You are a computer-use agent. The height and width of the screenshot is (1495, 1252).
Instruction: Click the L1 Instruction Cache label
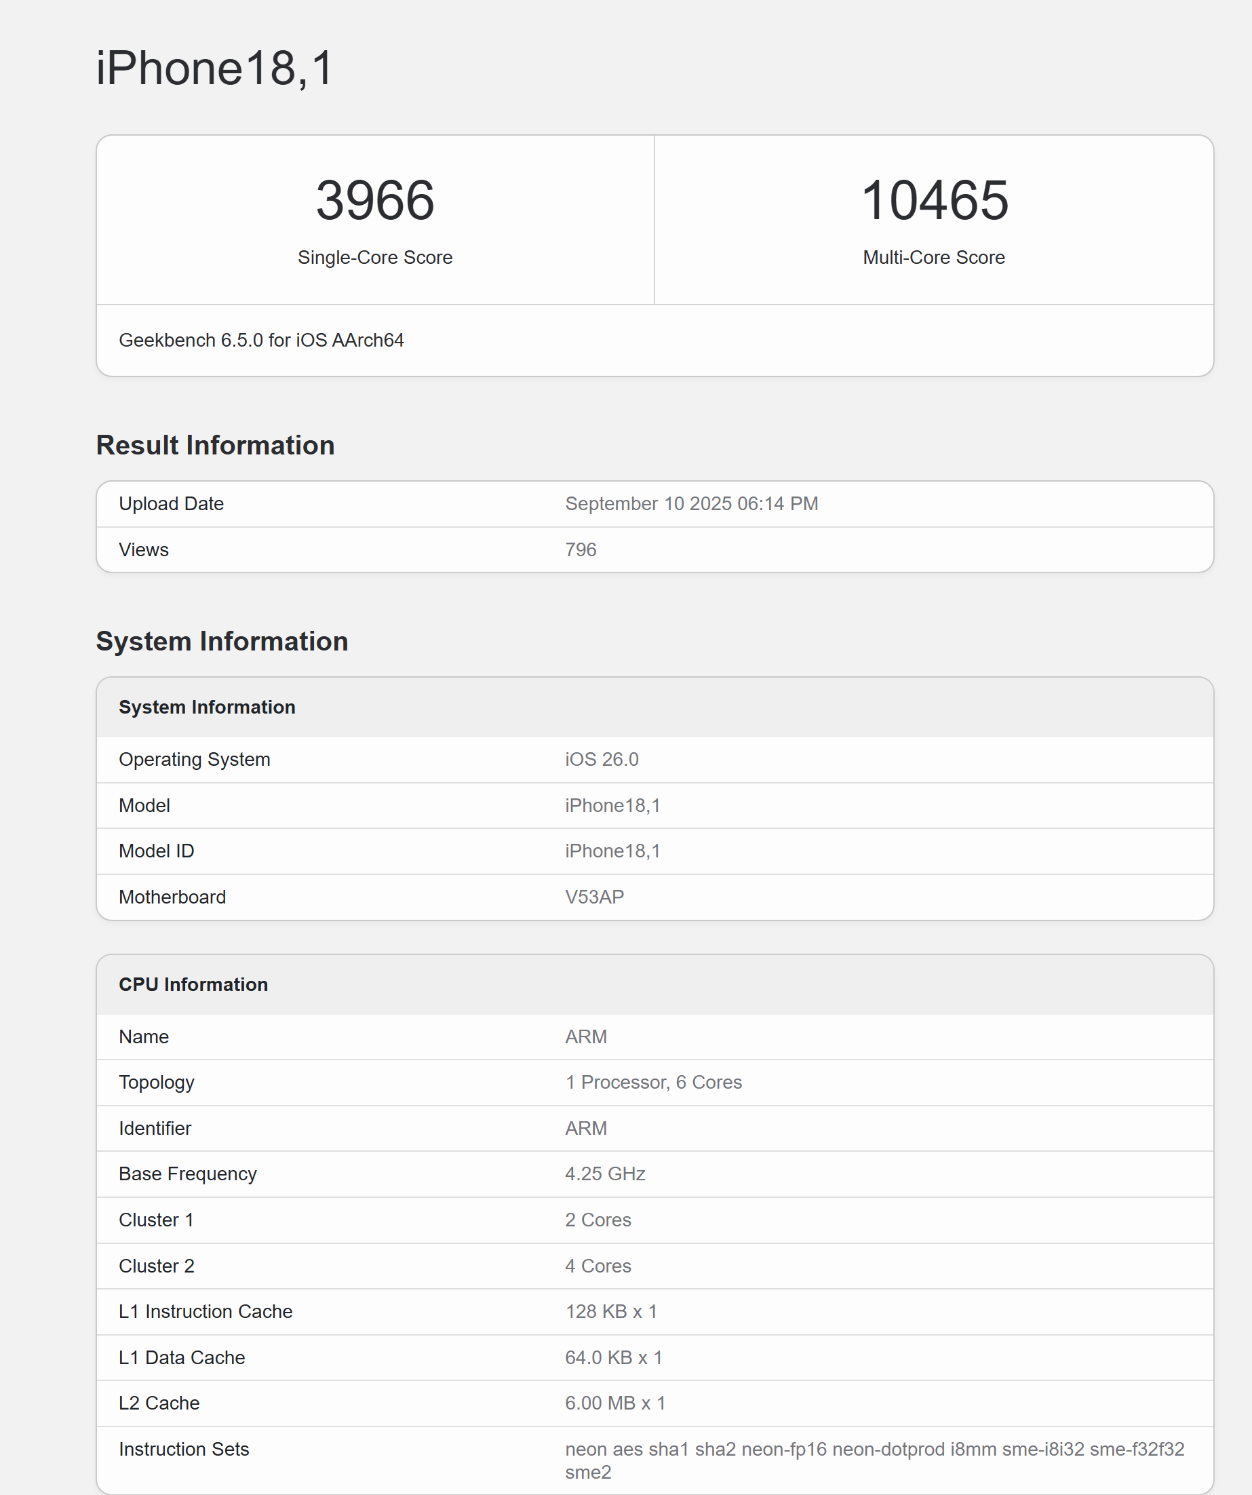pyautogui.click(x=206, y=1311)
